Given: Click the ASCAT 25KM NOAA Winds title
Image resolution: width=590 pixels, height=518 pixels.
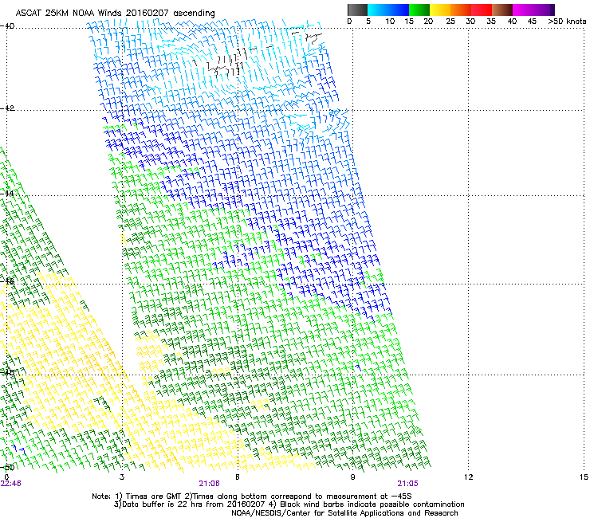Looking at the screenshot, I should tap(115, 13).
